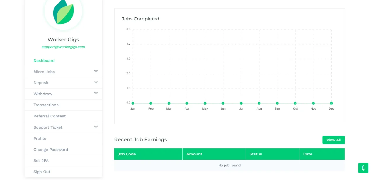Click the View All button

333,140
